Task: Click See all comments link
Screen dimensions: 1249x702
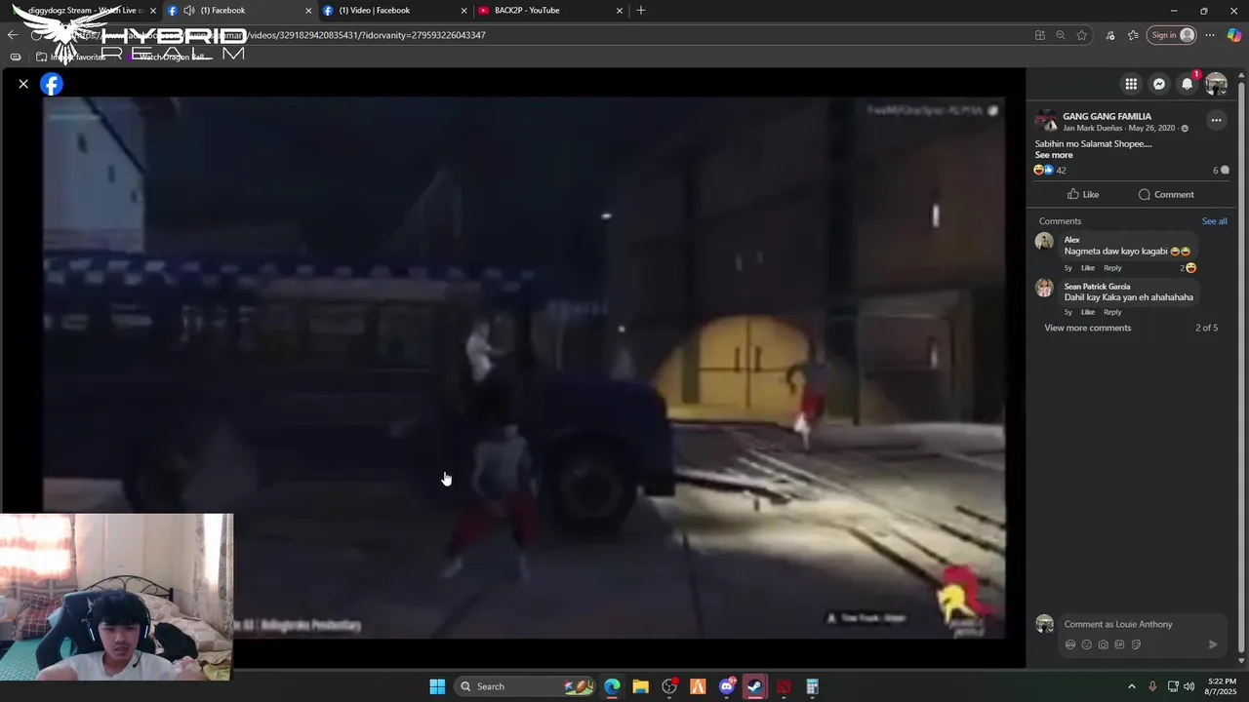Action: click(1214, 221)
